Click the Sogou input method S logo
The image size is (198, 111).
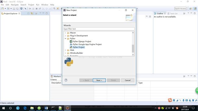[170, 100]
